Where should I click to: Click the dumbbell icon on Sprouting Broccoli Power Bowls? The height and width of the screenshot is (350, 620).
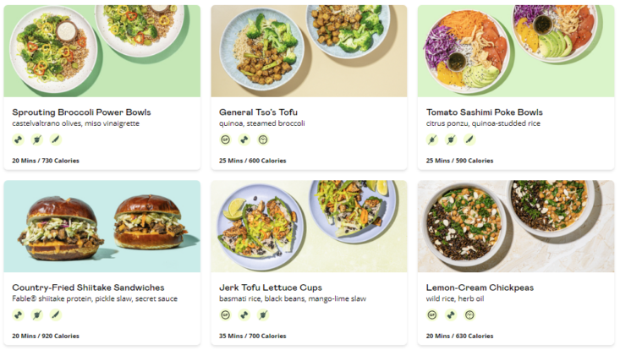(19, 140)
